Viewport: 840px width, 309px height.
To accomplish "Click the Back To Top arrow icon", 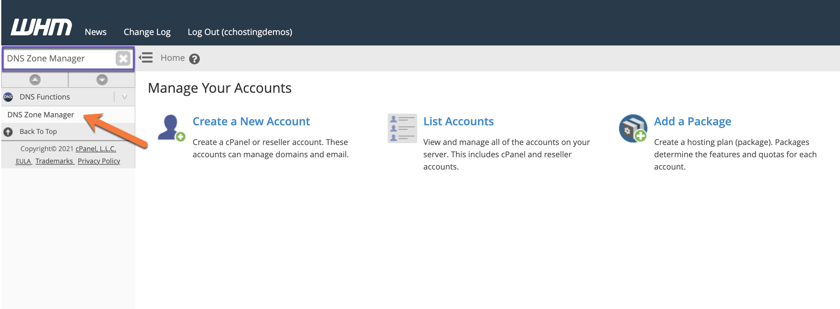I will tap(8, 131).
